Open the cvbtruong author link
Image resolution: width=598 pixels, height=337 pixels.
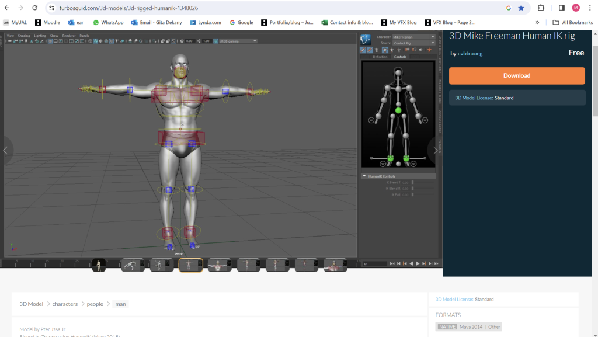(x=470, y=54)
